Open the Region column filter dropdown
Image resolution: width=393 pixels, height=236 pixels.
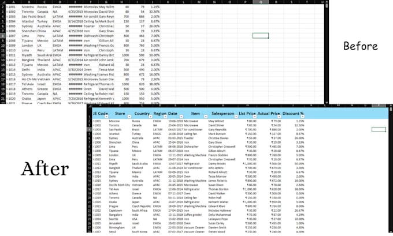(165, 117)
